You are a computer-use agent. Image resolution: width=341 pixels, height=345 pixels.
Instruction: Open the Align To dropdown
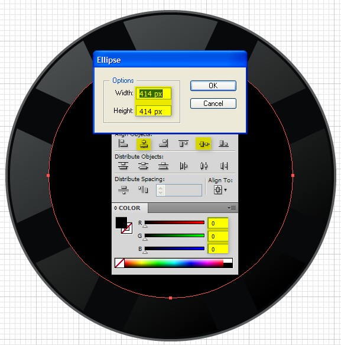pyautogui.click(x=220, y=190)
